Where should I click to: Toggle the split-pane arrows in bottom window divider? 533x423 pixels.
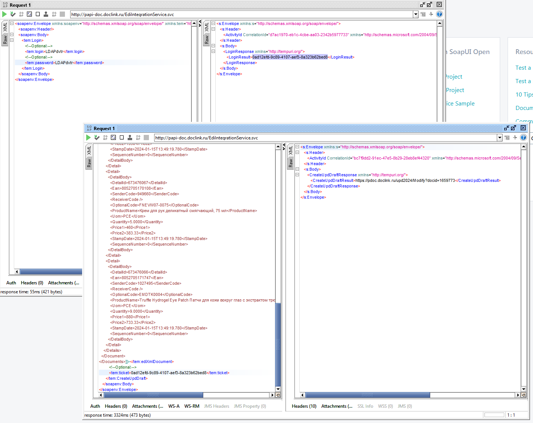coord(284,146)
